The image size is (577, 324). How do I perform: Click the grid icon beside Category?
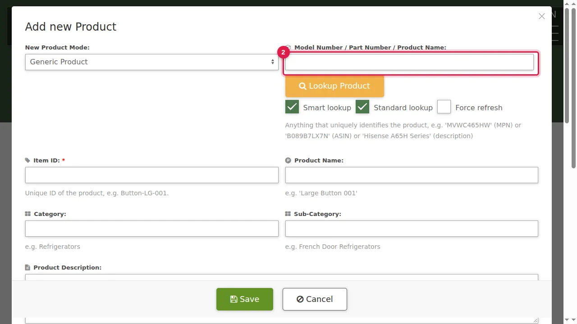point(28,214)
